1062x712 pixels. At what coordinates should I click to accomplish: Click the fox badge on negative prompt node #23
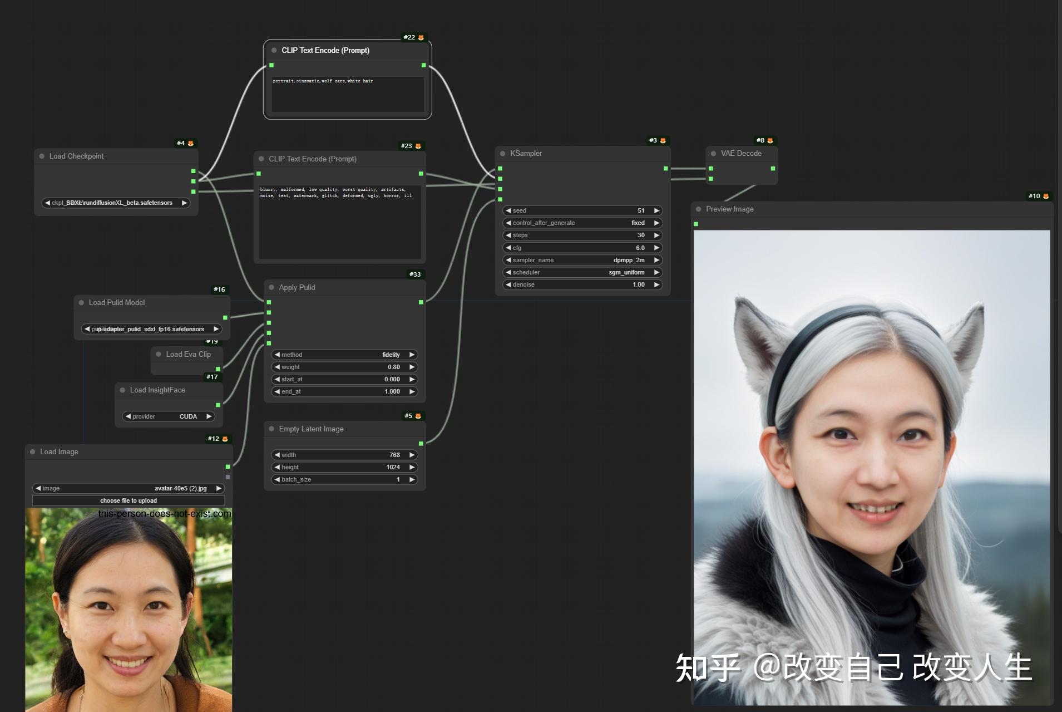click(x=418, y=146)
